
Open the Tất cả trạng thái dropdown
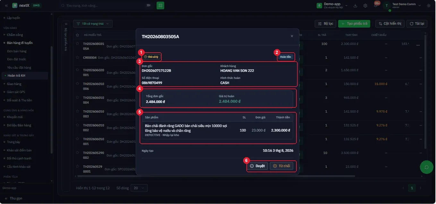point(93,24)
